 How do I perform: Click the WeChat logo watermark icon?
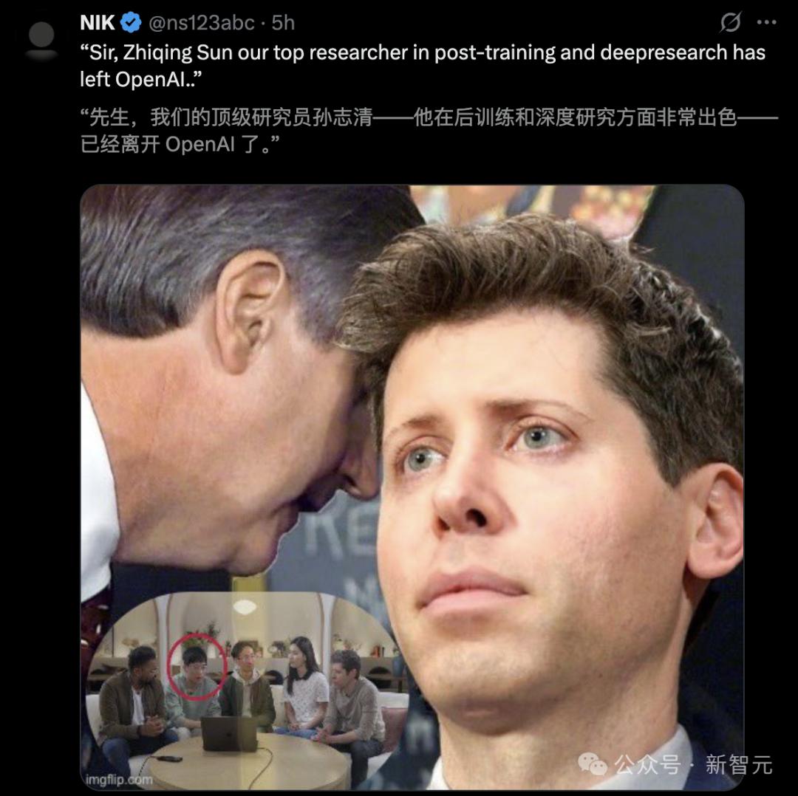[x=593, y=764]
